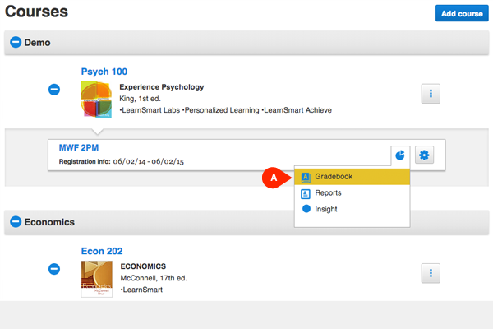Screen dimensions: 493x329
Task: Click the ECONOMICS book title text
Action: point(145,266)
